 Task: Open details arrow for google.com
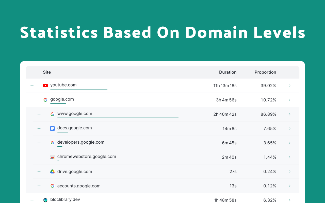pyautogui.click(x=290, y=100)
